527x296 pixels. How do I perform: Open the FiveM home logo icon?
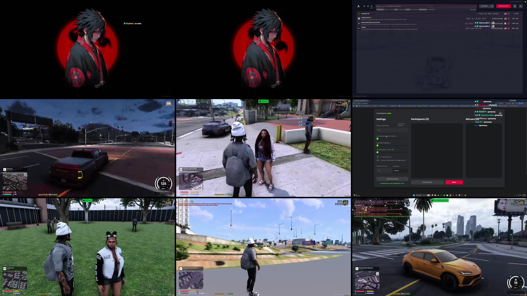pos(358,6)
